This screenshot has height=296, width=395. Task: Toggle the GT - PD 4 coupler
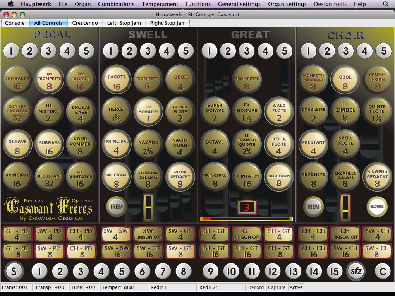pos(17,234)
